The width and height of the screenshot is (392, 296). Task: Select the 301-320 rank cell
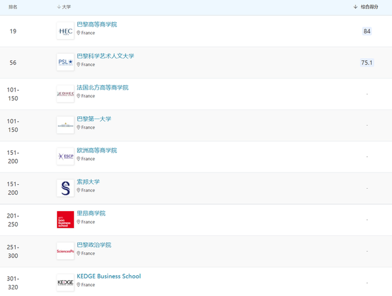13,283
